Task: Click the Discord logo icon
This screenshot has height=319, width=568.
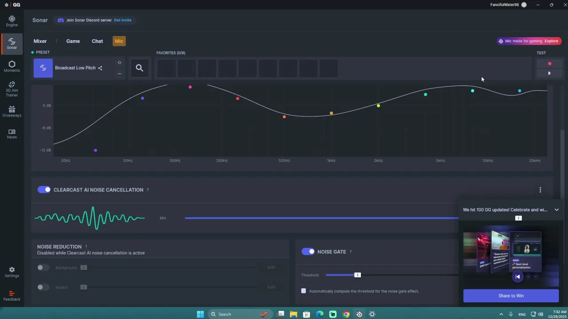Action: (x=61, y=20)
